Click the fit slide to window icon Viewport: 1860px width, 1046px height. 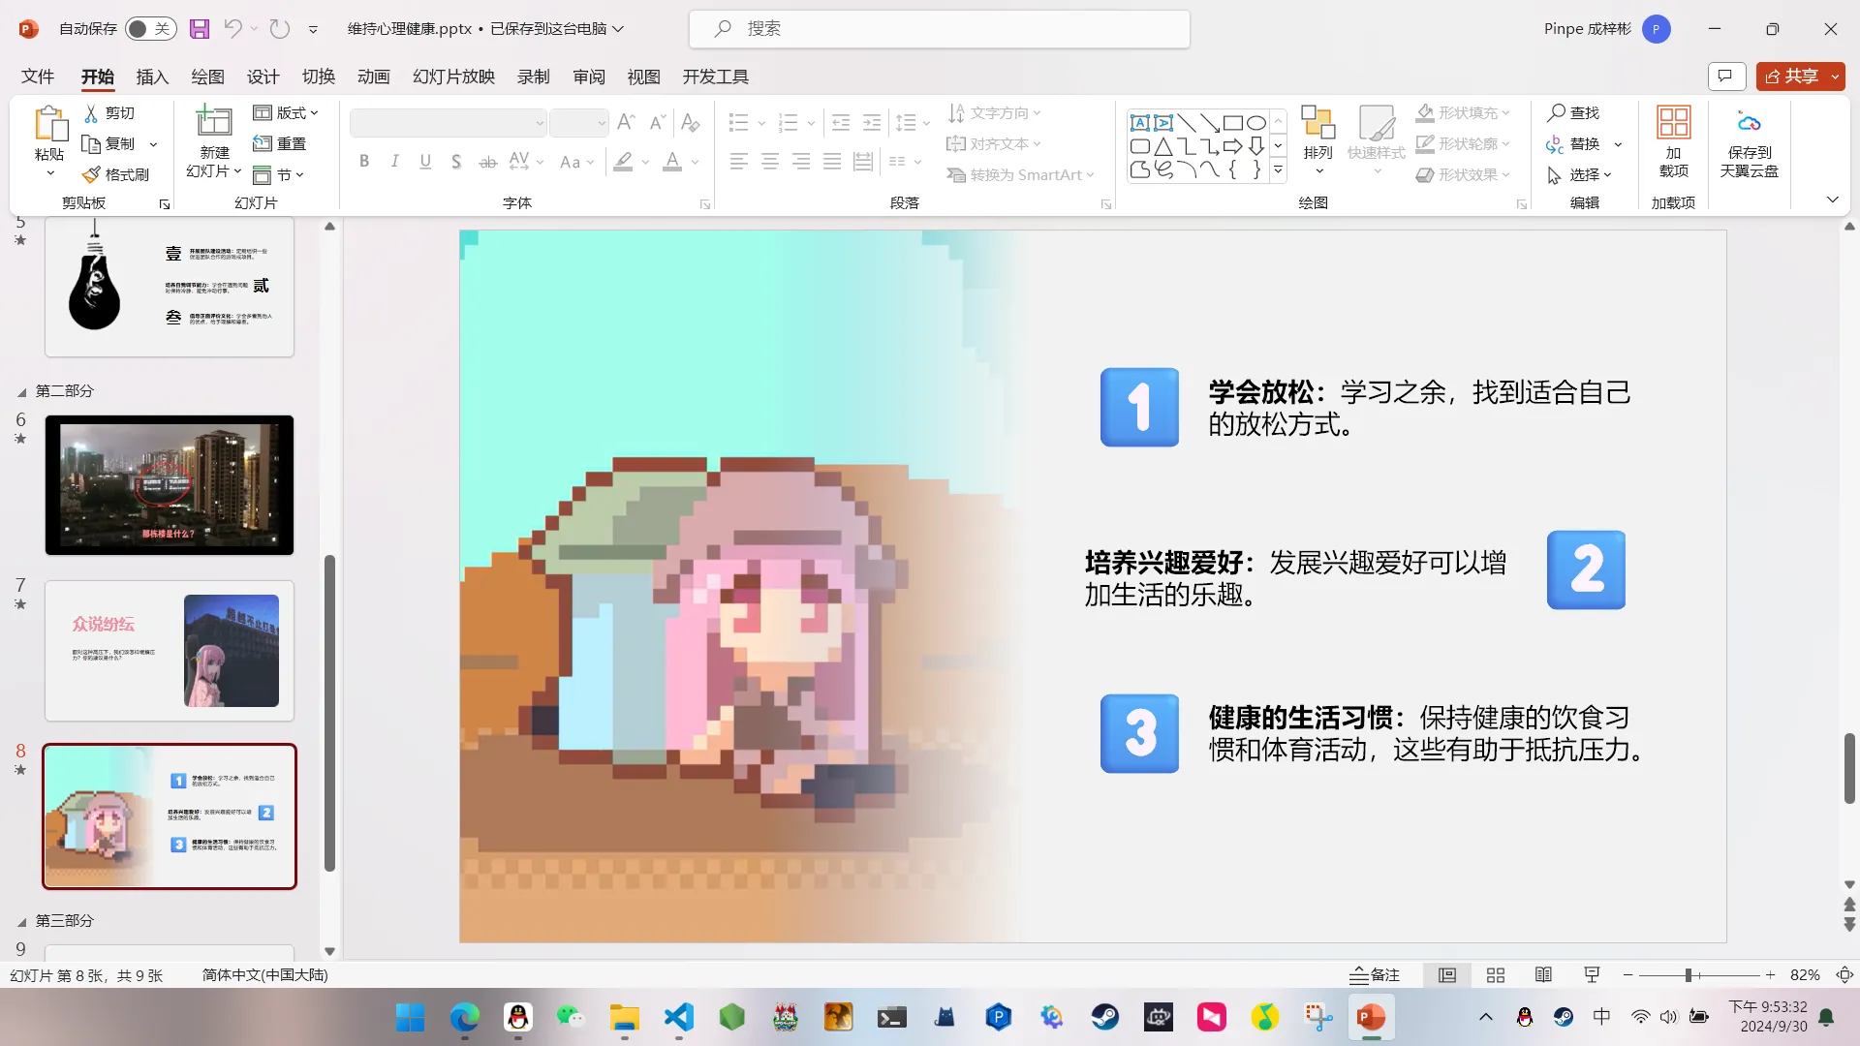coord(1844,975)
